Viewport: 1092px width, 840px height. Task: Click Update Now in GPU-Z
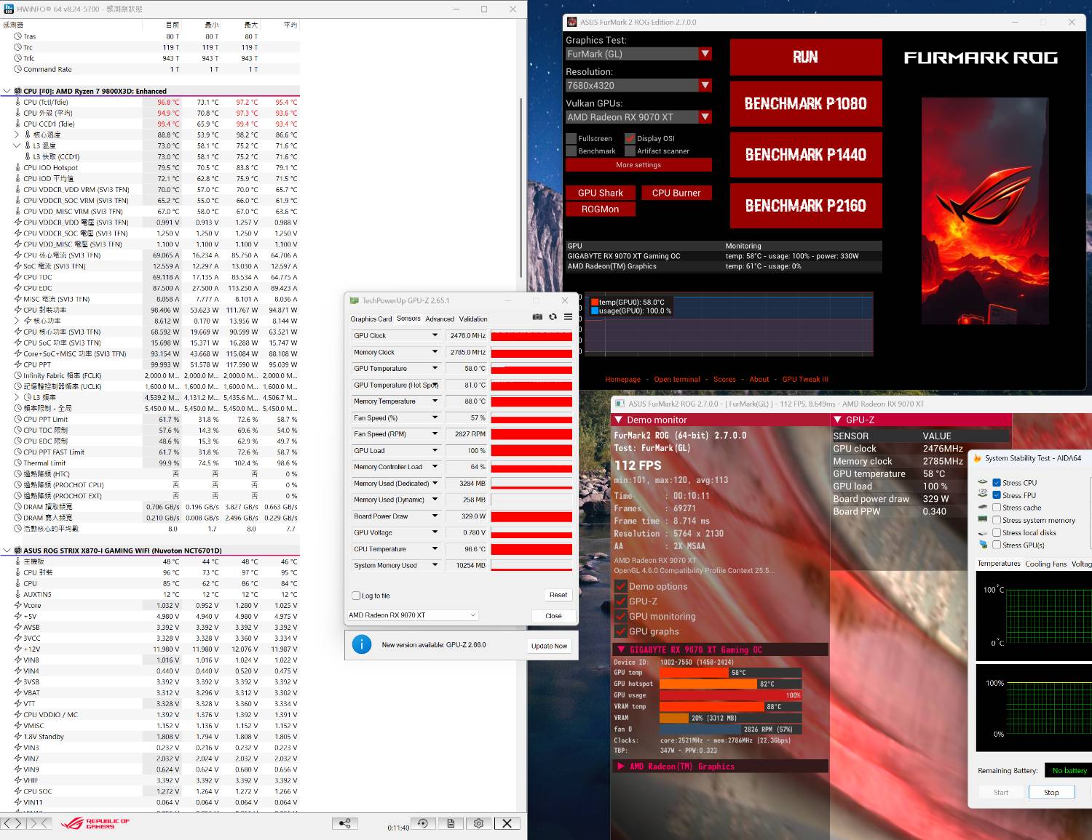coord(549,646)
